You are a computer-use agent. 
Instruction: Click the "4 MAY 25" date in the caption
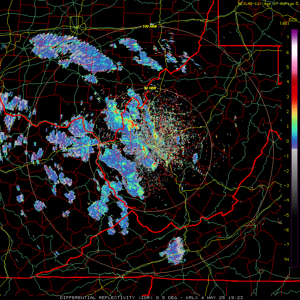click(x=213, y=298)
